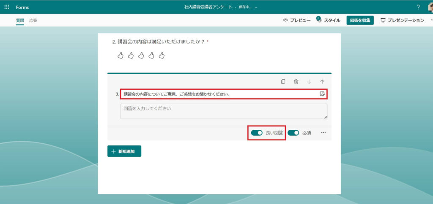Viewport: 433px width, 204px height.
Task: Click the insert media icon in question title
Action: coord(322,94)
